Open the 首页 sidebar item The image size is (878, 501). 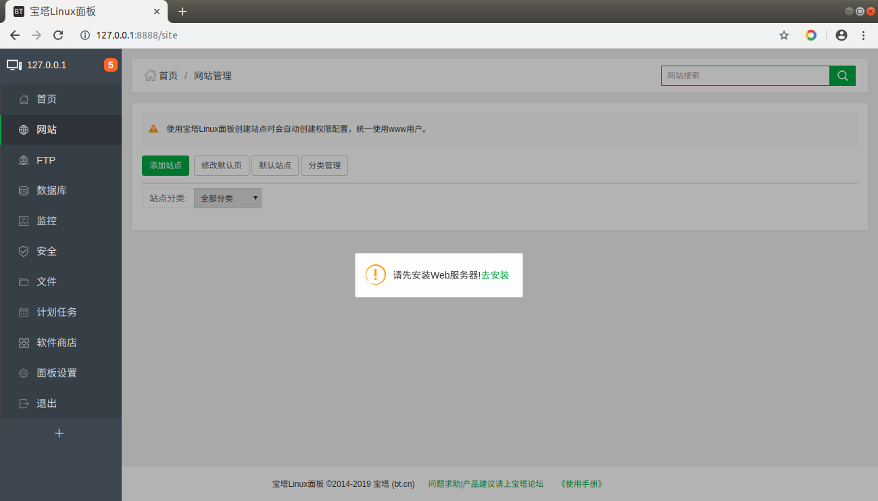click(45, 99)
